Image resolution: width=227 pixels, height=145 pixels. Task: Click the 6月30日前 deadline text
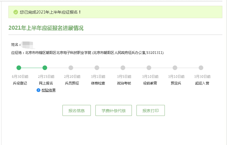pyautogui.click(x=20, y=77)
